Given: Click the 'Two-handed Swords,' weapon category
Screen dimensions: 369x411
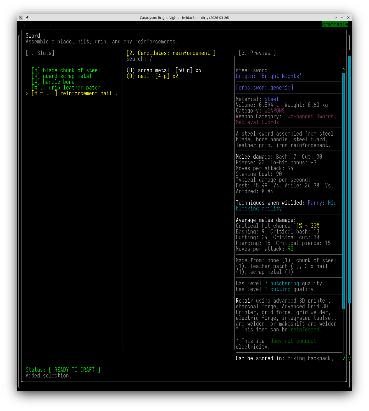Looking at the screenshot, I should [310, 116].
